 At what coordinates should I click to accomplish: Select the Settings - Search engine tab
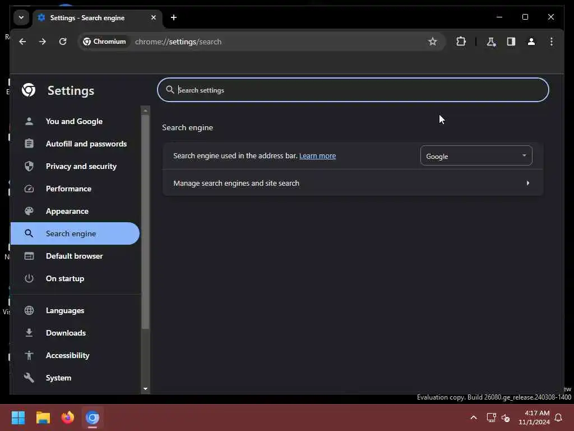[98, 17]
